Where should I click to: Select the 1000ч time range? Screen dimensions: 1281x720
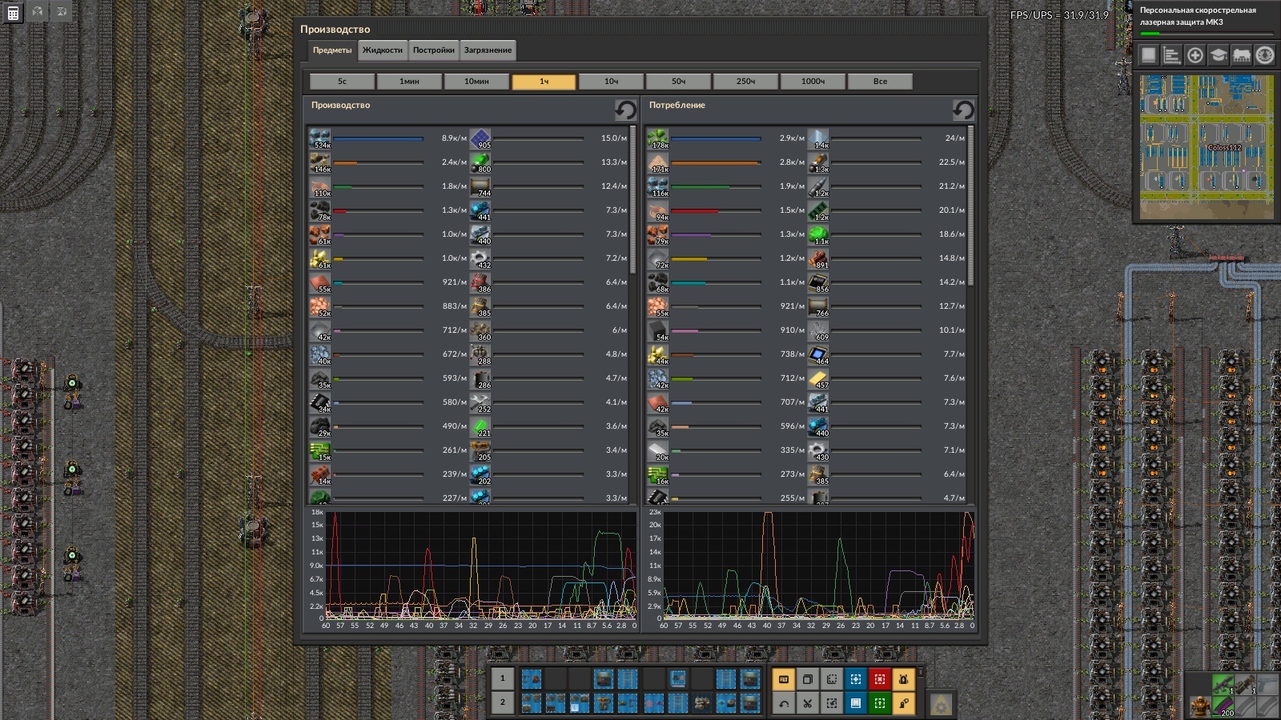click(813, 82)
